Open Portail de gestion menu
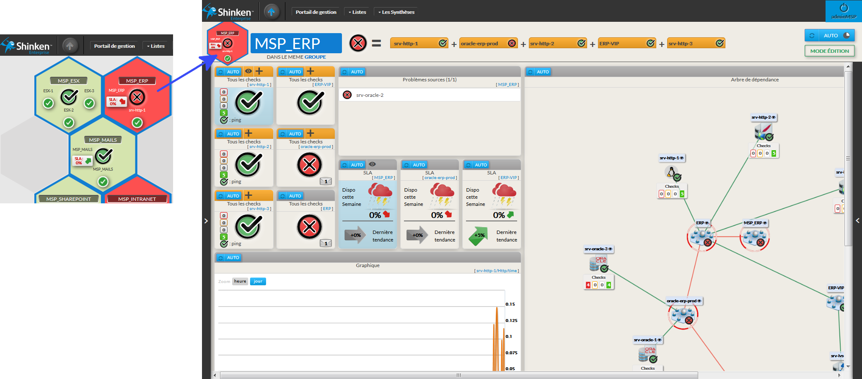 pyautogui.click(x=316, y=12)
